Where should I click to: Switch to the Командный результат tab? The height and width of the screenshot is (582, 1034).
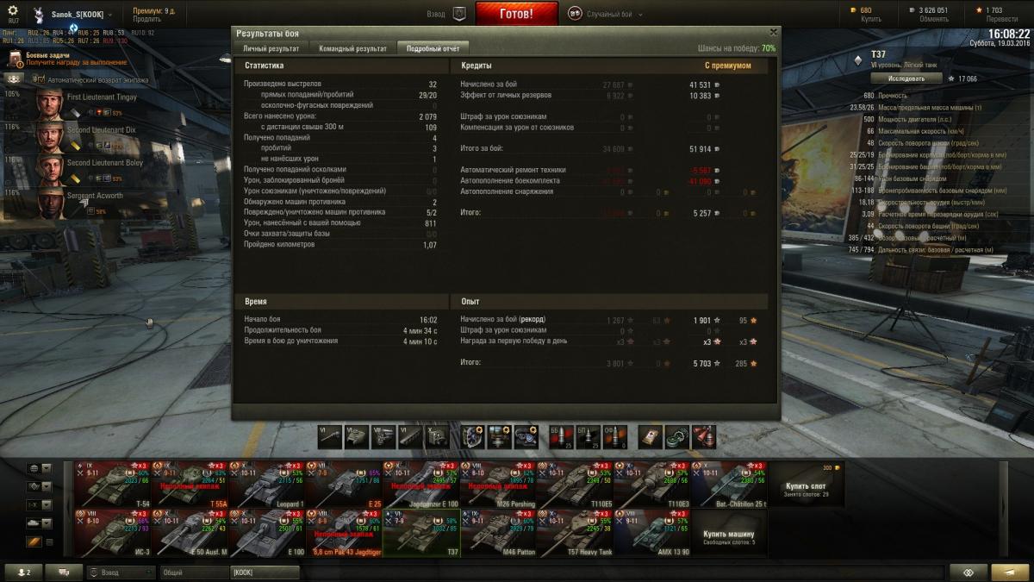click(x=352, y=48)
